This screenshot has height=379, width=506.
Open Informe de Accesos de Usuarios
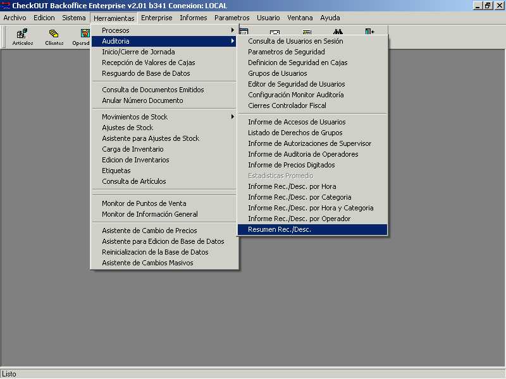312,122
